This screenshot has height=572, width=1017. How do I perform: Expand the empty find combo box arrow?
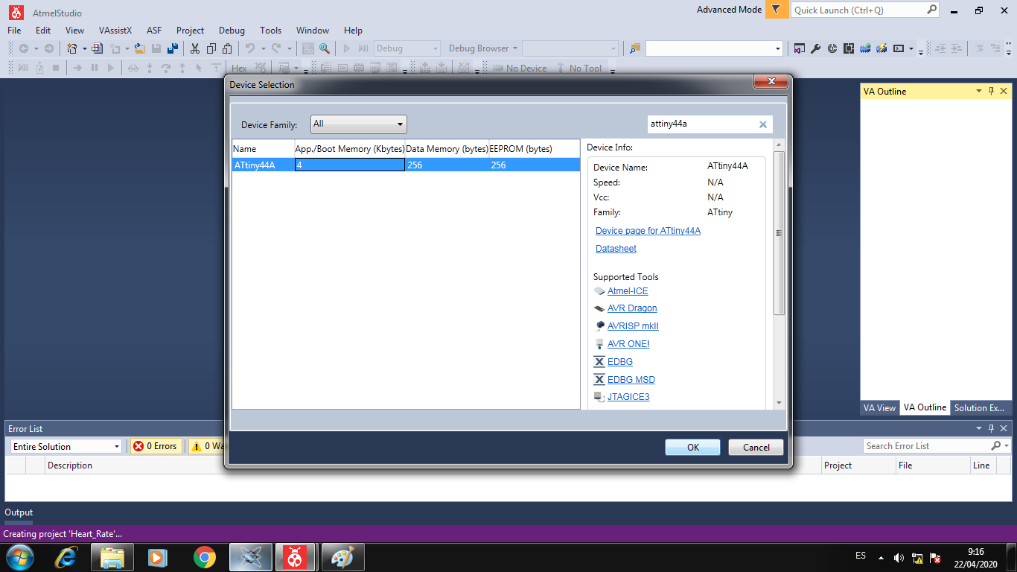point(778,48)
